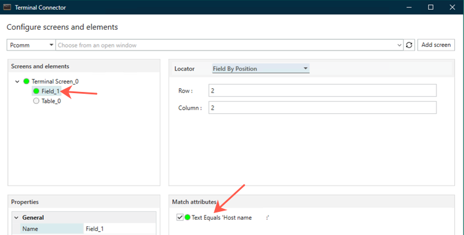Collapse the Terminal Screen_0 tree node
This screenshot has height=235, width=464.
17,82
